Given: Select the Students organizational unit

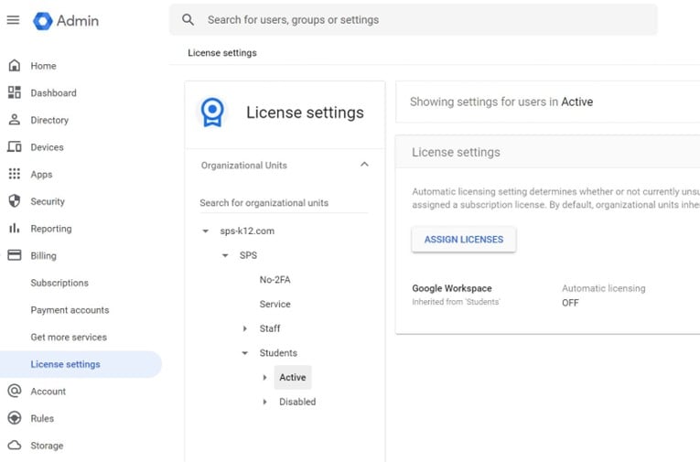Looking at the screenshot, I should pyautogui.click(x=278, y=353).
